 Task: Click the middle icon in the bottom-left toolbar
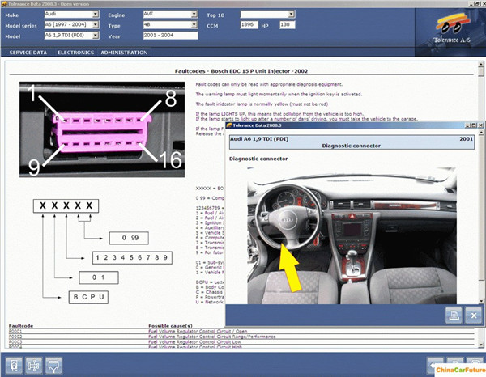pos(35,366)
